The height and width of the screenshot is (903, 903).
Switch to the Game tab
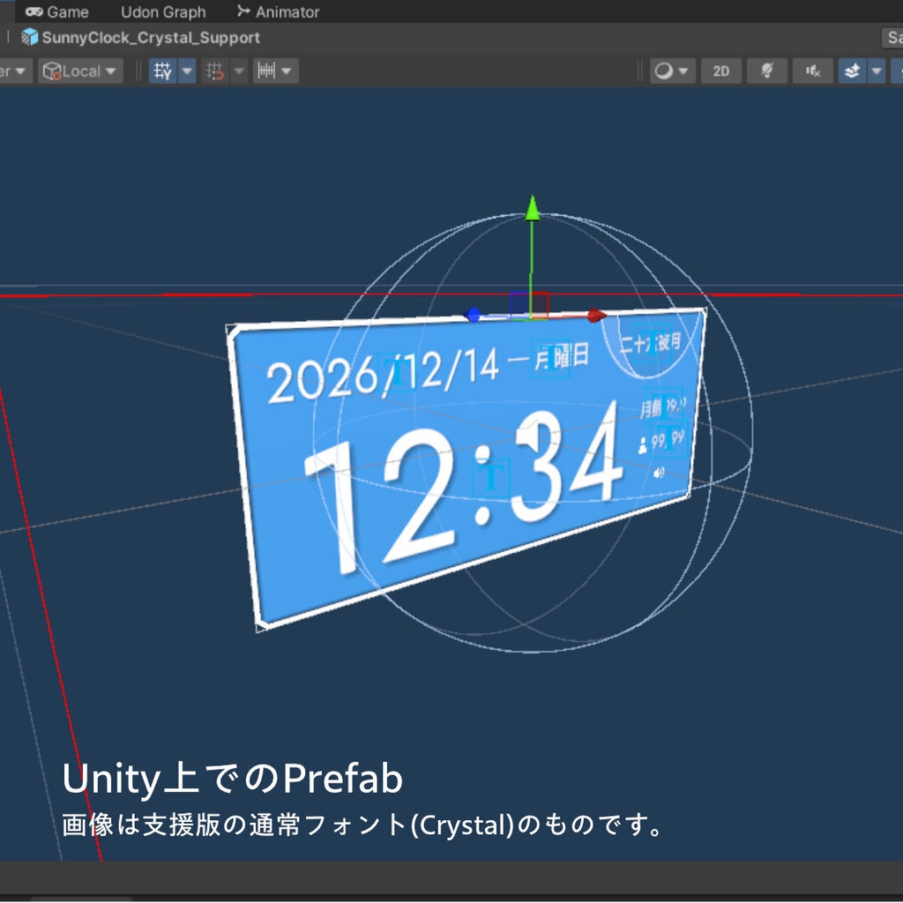tap(57, 11)
